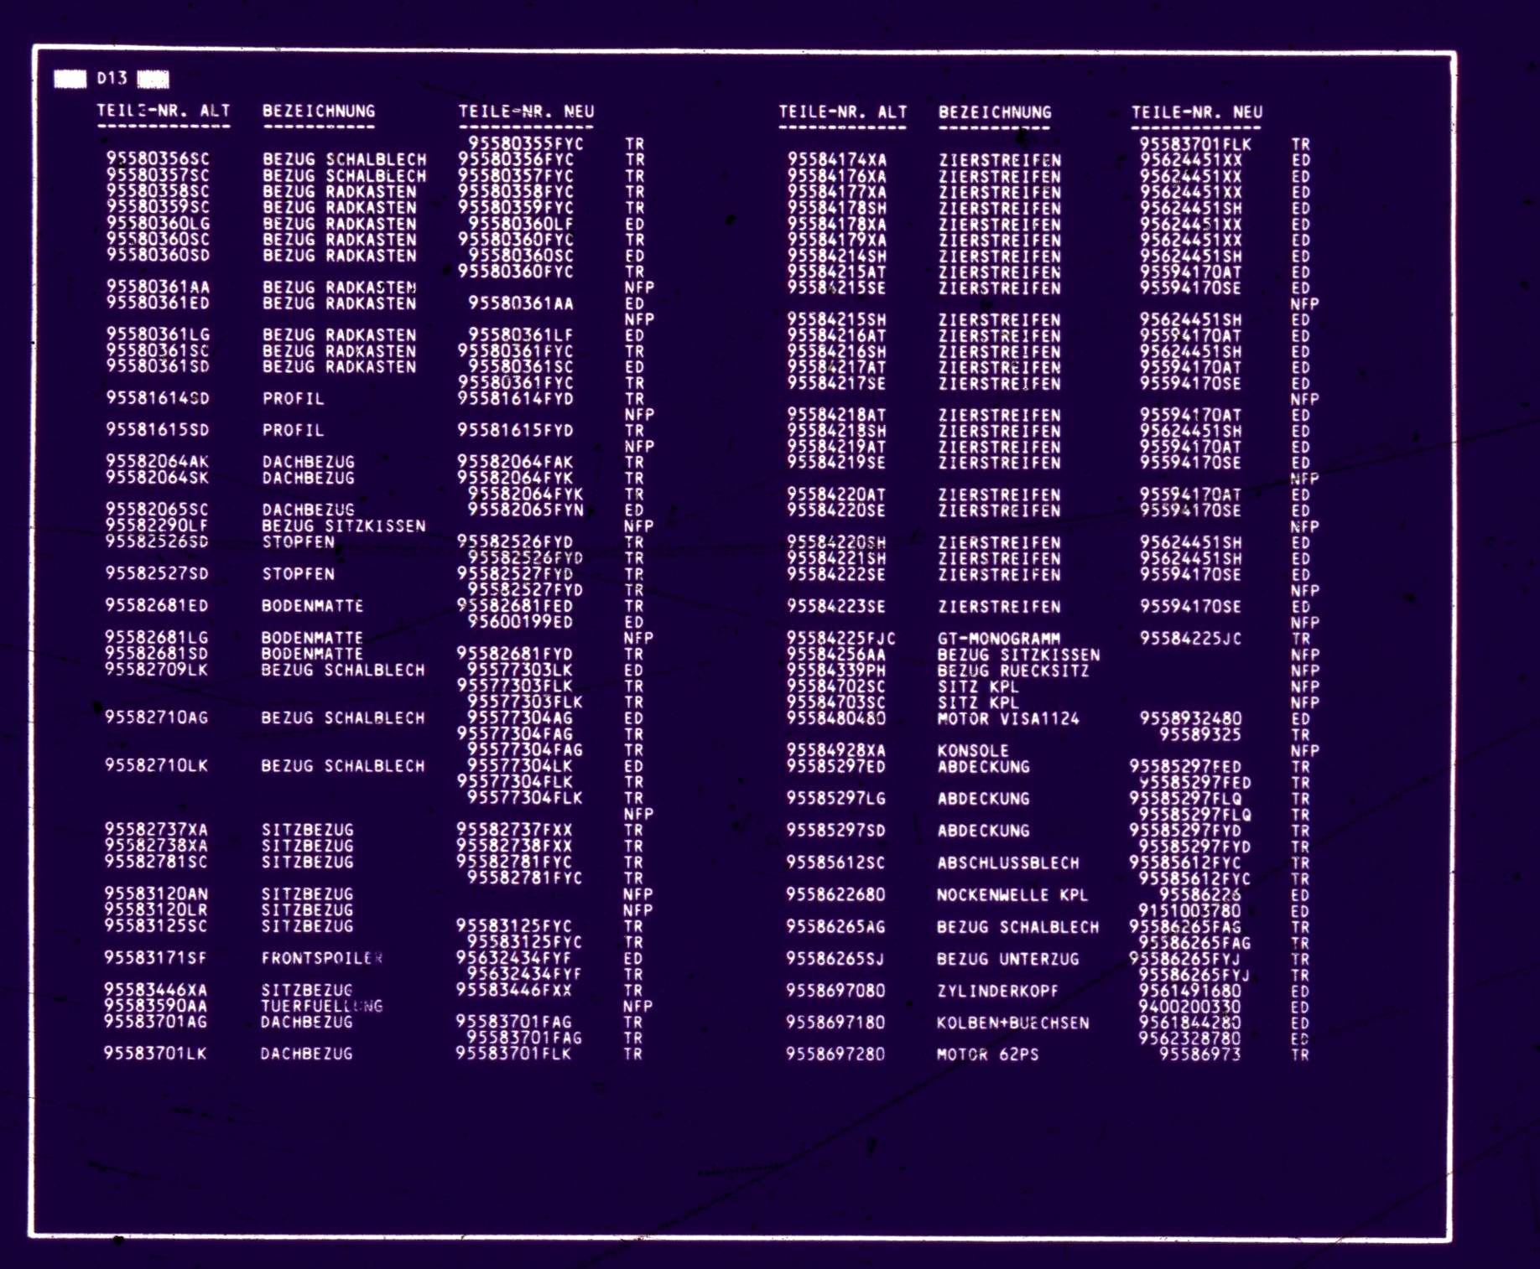Select BODENMATTE part 95582681ED
Image resolution: width=1540 pixels, height=1269 pixels.
point(157,605)
